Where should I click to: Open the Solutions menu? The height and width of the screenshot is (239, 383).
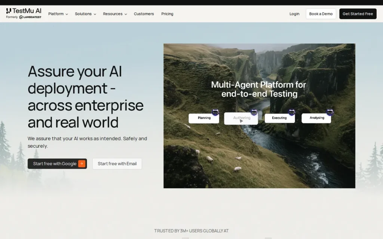point(85,14)
